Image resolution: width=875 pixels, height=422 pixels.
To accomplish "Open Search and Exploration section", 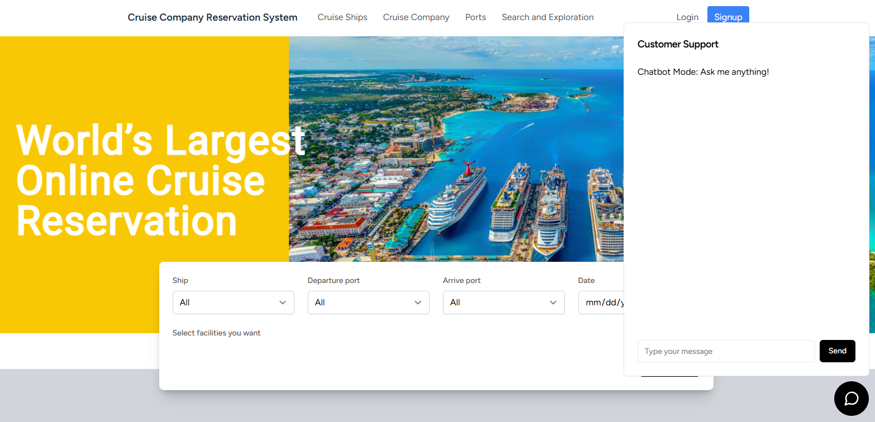I will click(547, 17).
